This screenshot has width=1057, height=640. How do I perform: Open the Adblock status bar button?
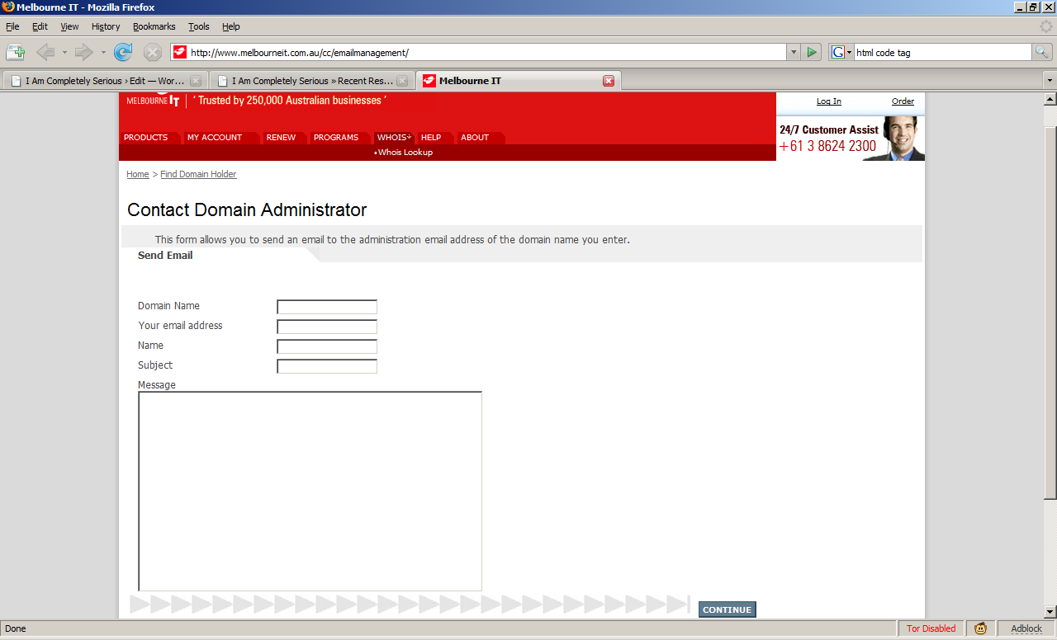(x=1026, y=628)
